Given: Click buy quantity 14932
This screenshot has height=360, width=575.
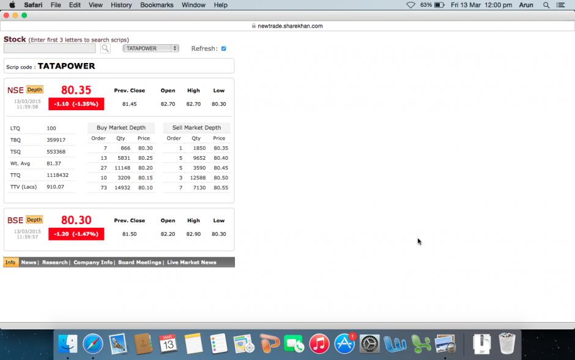Looking at the screenshot, I should [122, 187].
